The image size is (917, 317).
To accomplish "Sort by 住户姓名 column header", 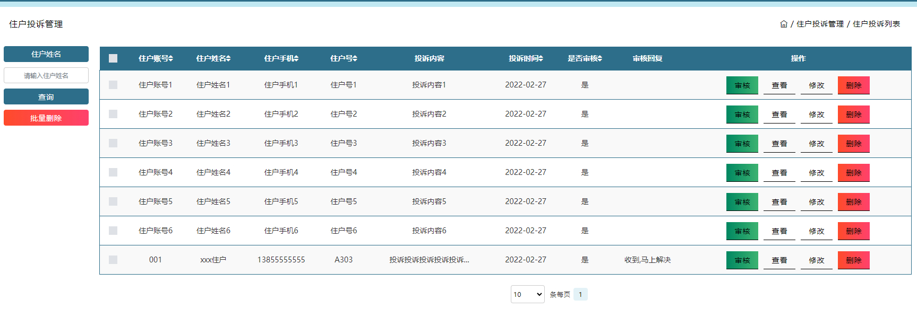I will click(213, 58).
